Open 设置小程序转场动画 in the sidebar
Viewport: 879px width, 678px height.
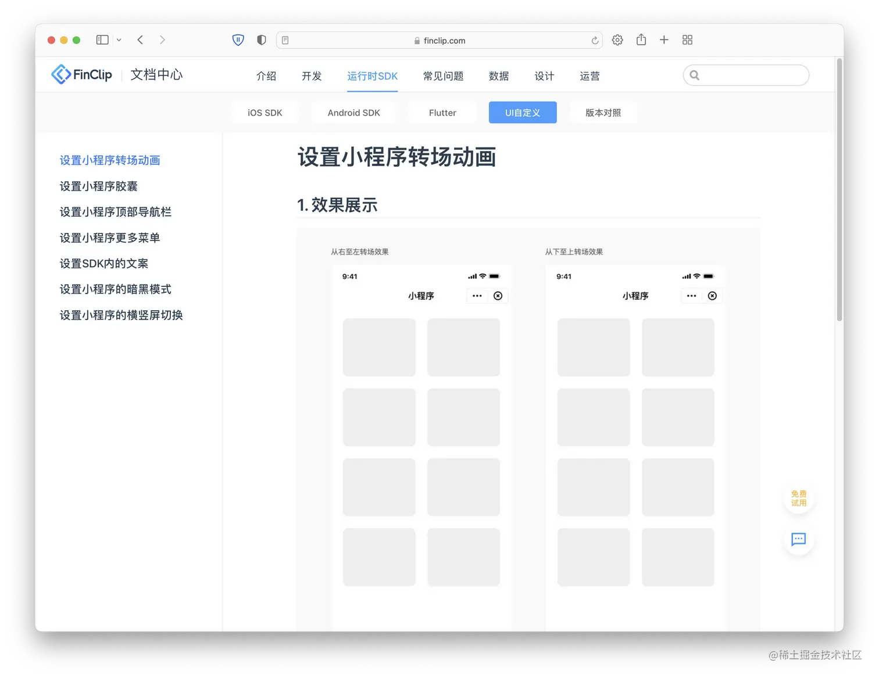[110, 160]
